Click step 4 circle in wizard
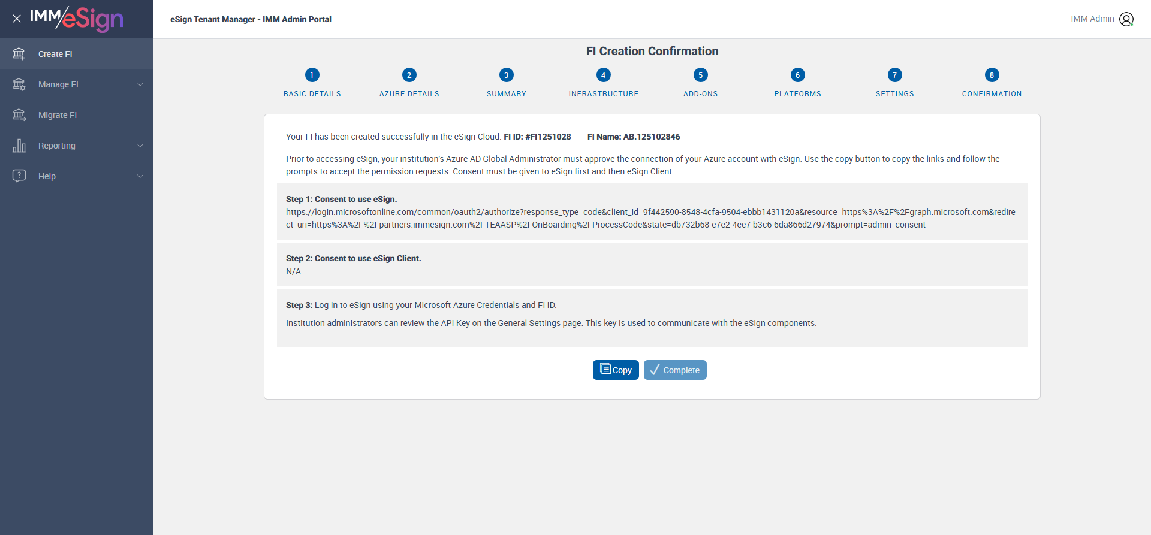The height and width of the screenshot is (535, 1151). click(x=603, y=75)
